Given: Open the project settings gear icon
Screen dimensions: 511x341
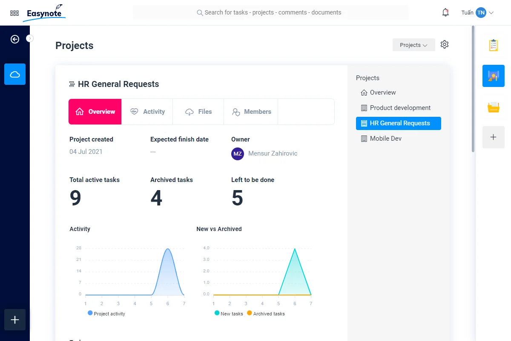Looking at the screenshot, I should pyautogui.click(x=445, y=44).
